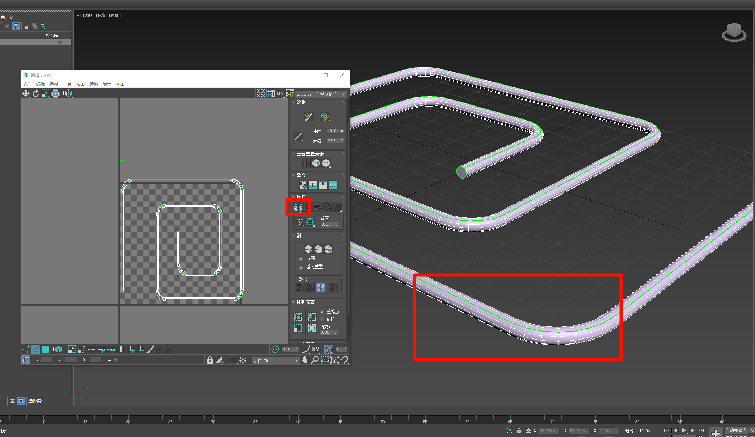755x437 pixels.
Task: Switch to Polygon sub-object mode
Action: click(x=45, y=349)
